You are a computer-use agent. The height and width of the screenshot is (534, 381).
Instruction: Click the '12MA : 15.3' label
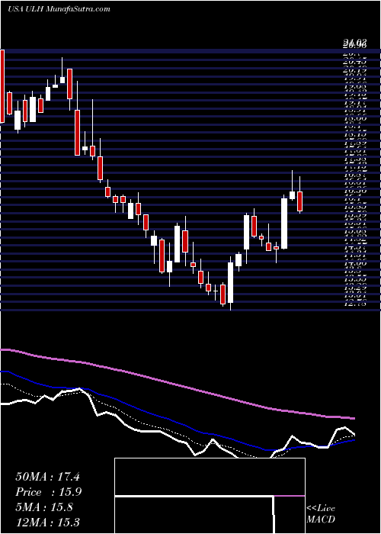point(47,522)
